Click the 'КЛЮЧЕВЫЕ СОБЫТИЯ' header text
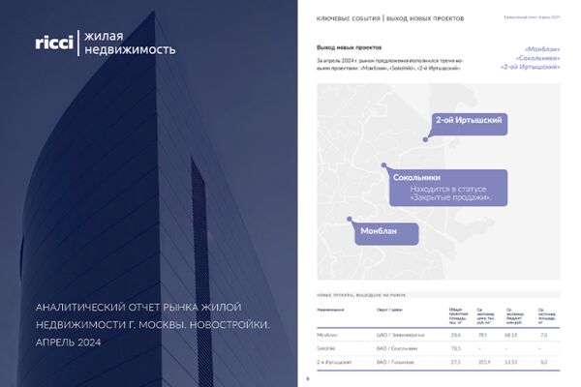This screenshot has width=581, height=387. (349, 18)
